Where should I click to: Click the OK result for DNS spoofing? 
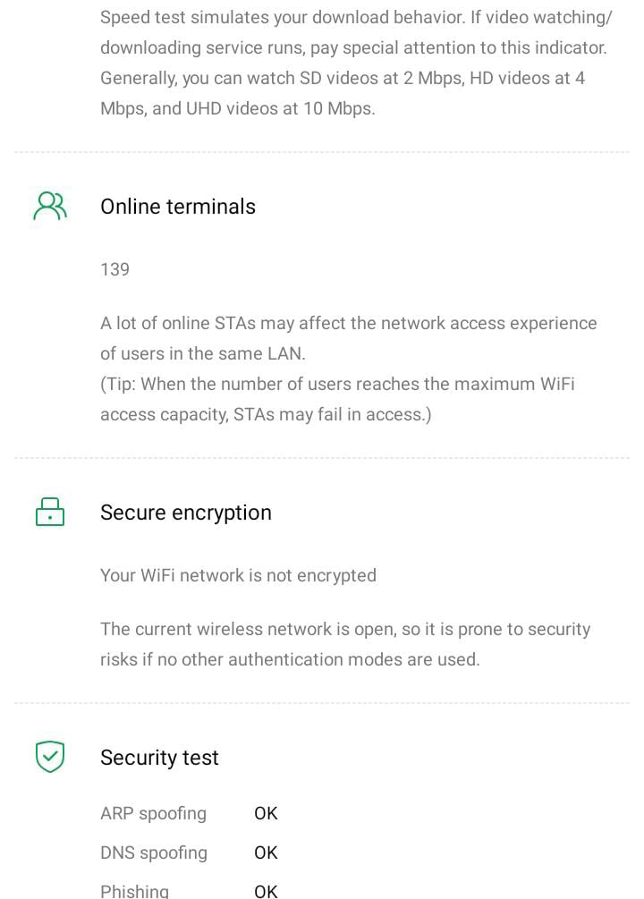coord(266,852)
